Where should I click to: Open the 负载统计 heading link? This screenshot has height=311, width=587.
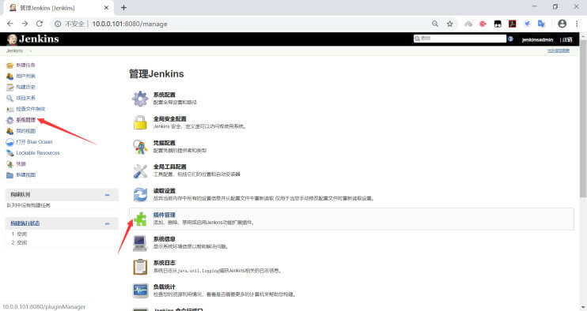[164, 287]
